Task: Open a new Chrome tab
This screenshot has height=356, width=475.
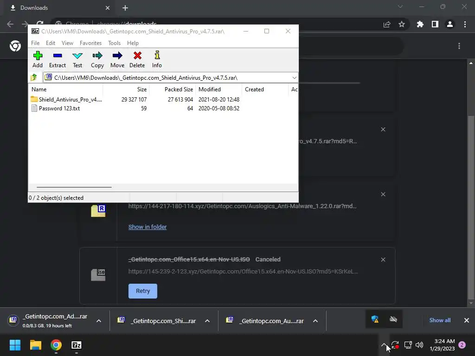Action: point(125,8)
